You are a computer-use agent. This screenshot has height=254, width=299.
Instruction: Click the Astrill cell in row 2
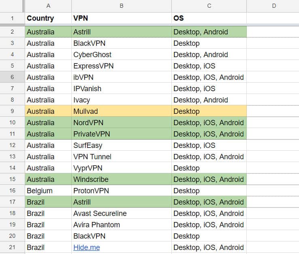122,32
